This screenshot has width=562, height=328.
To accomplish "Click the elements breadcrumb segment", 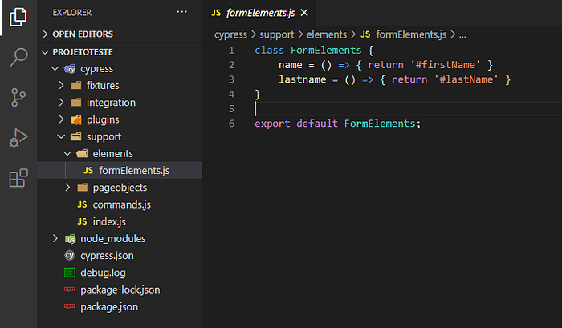I will (327, 34).
